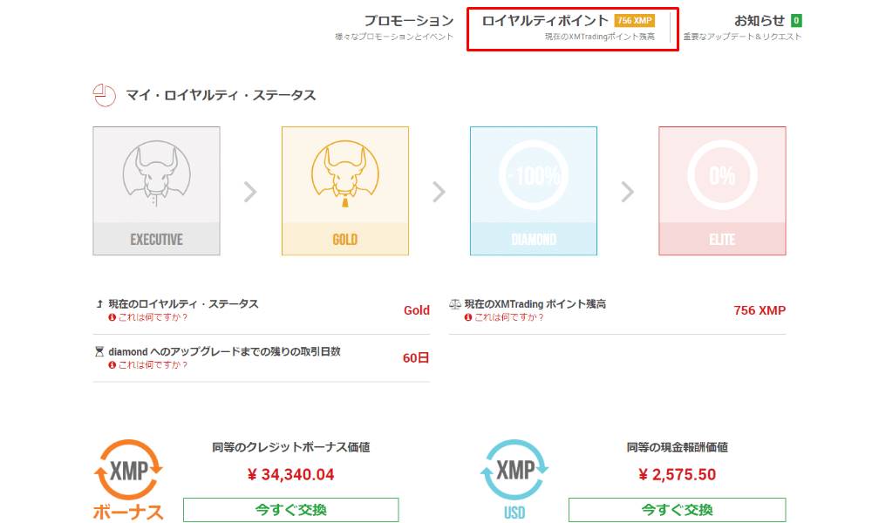
Task: Click 今すぐ交換 under the cash reward value
Action: [678, 509]
